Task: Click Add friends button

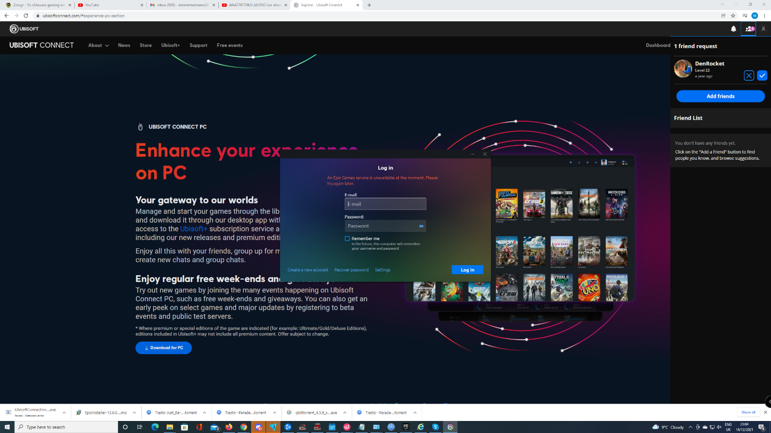Action: pyautogui.click(x=720, y=96)
